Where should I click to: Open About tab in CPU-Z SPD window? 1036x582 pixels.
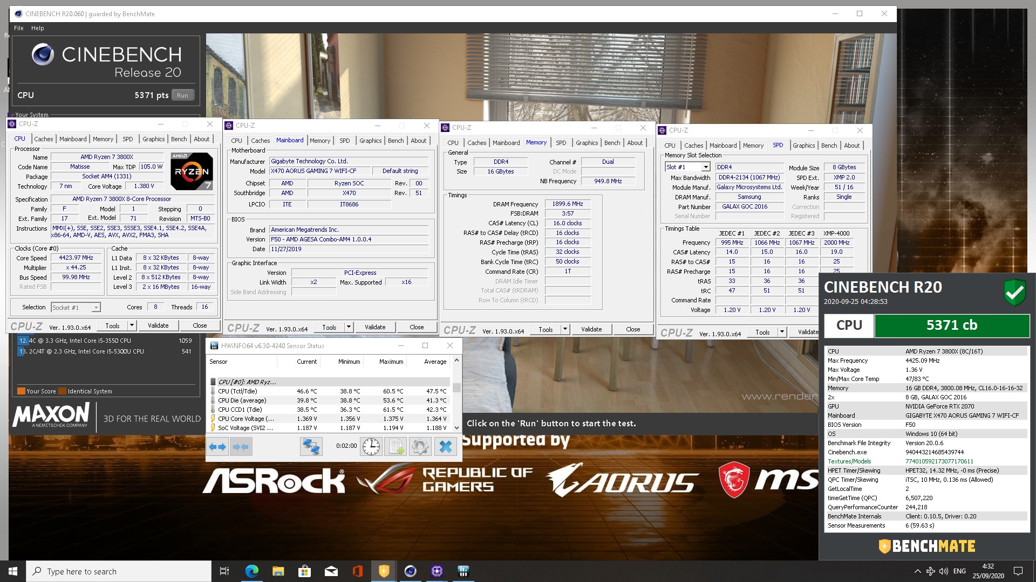pyautogui.click(x=851, y=145)
